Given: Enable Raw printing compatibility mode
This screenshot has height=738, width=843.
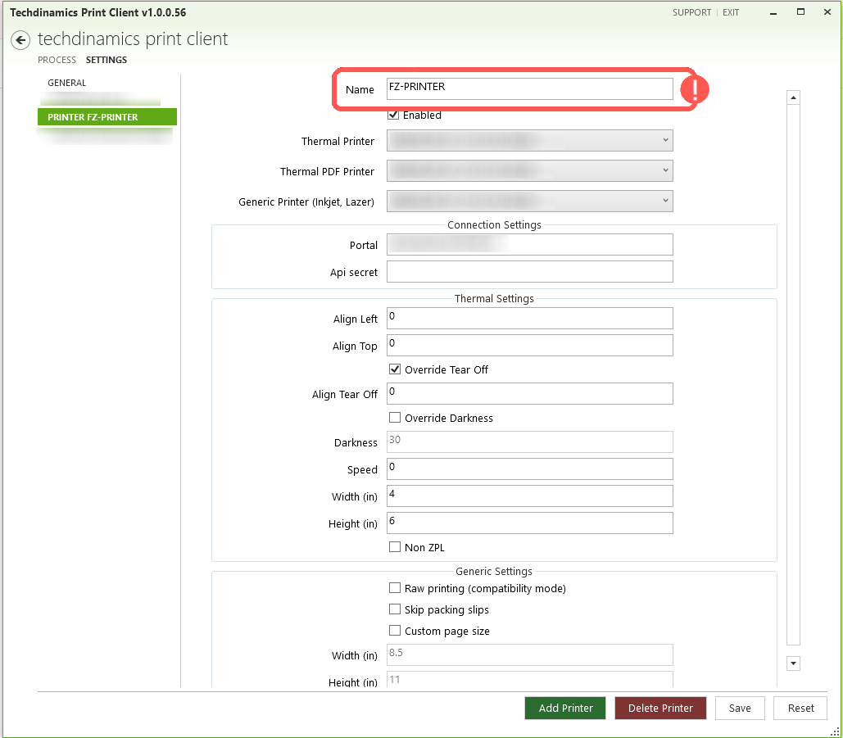Looking at the screenshot, I should 395,588.
